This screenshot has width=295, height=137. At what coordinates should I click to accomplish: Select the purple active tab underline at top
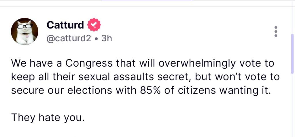tap(147, 1)
